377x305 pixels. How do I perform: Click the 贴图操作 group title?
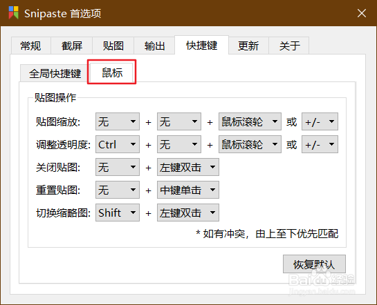(55, 97)
